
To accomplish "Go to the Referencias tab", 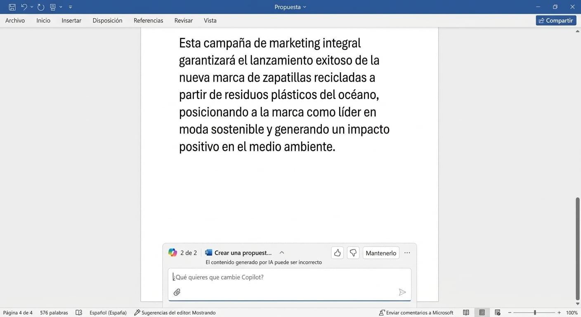I will click(149, 21).
